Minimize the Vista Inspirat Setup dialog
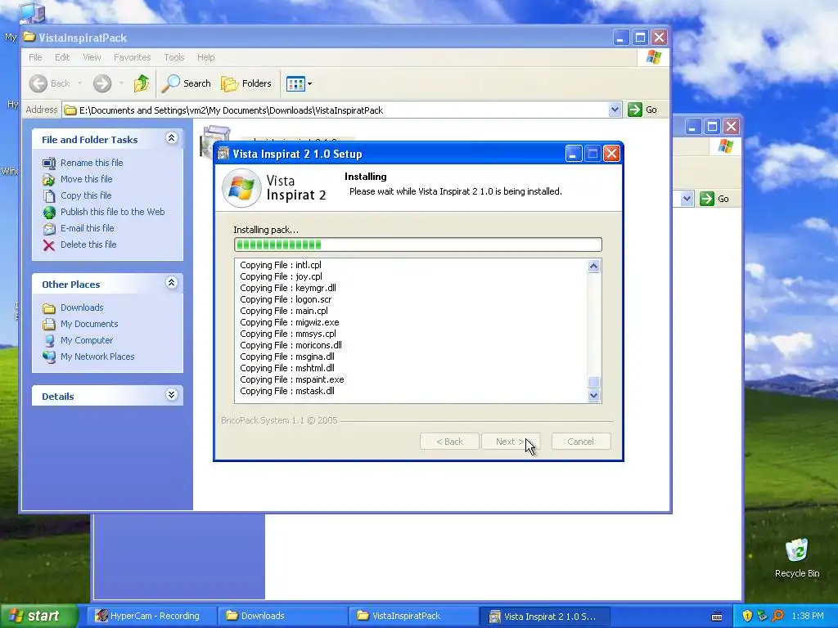The width and height of the screenshot is (838, 628). click(574, 154)
